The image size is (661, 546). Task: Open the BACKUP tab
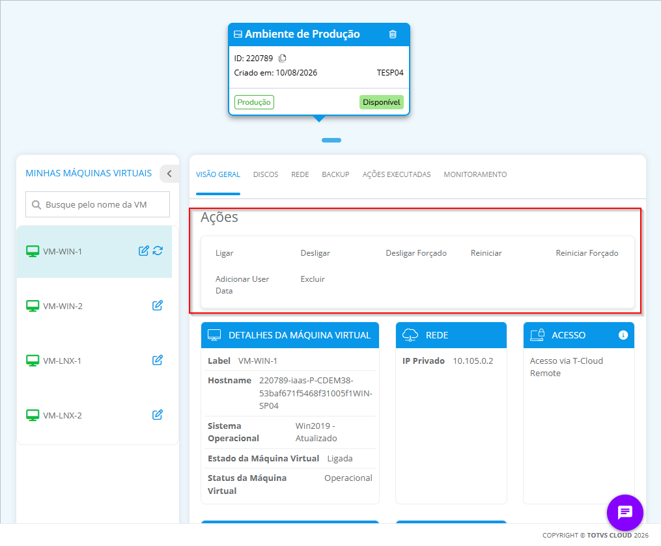coord(335,174)
